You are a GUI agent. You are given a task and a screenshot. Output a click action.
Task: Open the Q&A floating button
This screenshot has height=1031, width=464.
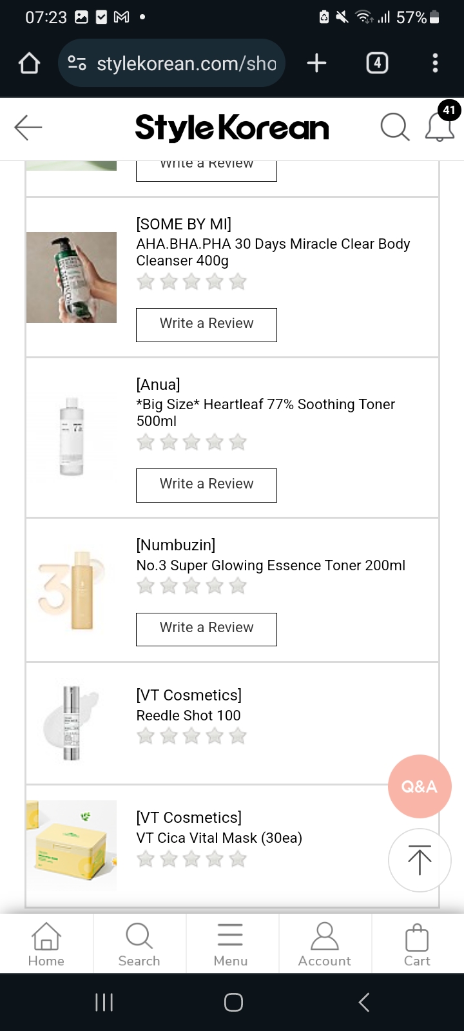click(420, 786)
